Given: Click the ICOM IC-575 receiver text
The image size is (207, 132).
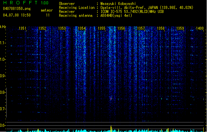Looking at the screenshot, I should click(132, 12).
